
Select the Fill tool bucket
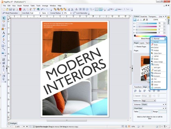point(4,66)
